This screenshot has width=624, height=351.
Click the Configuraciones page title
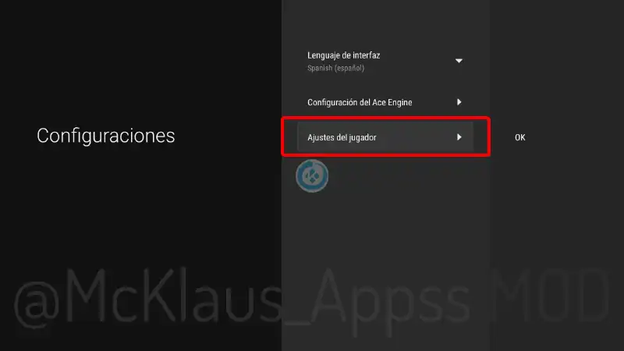pos(106,136)
